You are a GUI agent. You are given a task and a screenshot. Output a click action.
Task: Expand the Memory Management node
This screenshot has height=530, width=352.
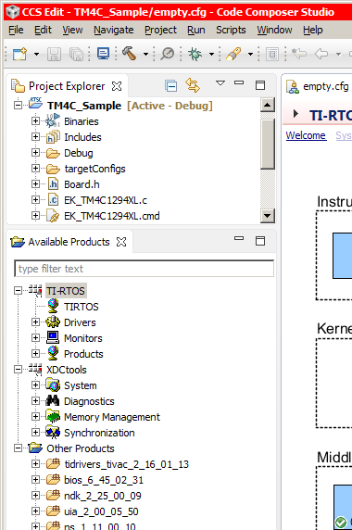35,416
